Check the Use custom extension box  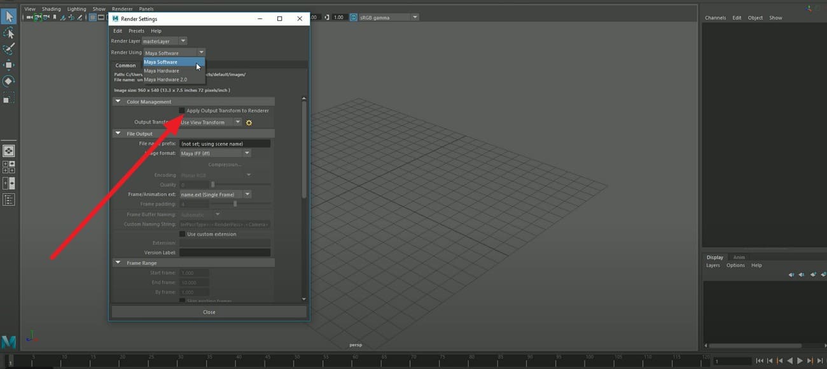183,234
